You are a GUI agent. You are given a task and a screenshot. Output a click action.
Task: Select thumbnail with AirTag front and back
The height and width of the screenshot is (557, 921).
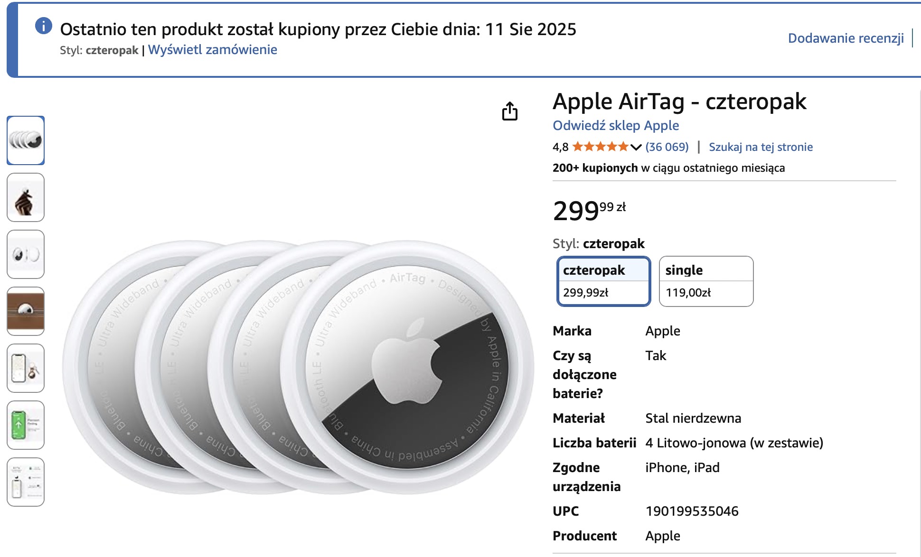click(x=26, y=254)
